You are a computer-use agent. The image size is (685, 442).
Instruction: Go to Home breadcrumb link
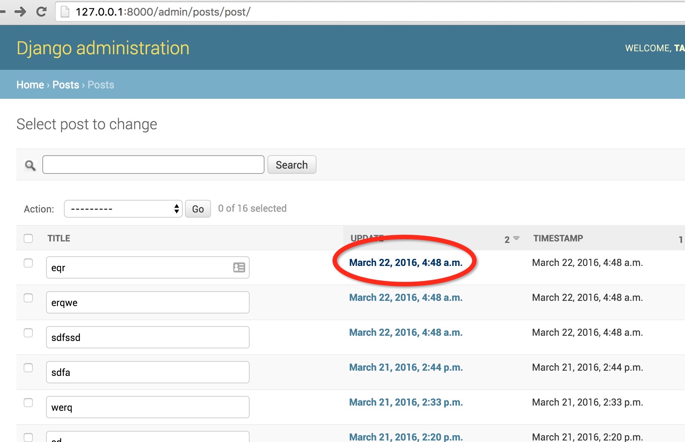(30, 85)
